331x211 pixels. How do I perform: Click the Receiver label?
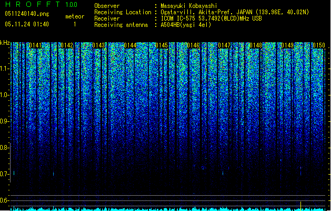107,18
